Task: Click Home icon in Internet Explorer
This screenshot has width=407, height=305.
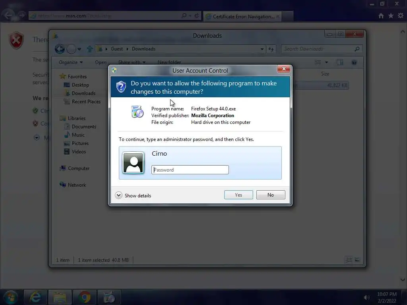Action: (x=381, y=16)
